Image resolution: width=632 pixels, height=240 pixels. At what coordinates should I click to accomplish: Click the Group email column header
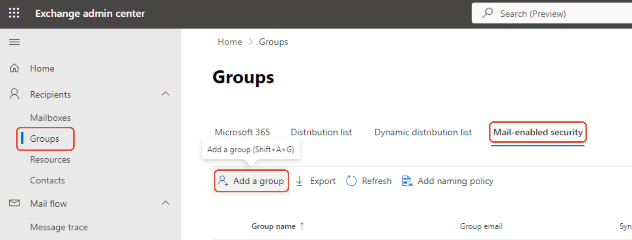pos(481,226)
